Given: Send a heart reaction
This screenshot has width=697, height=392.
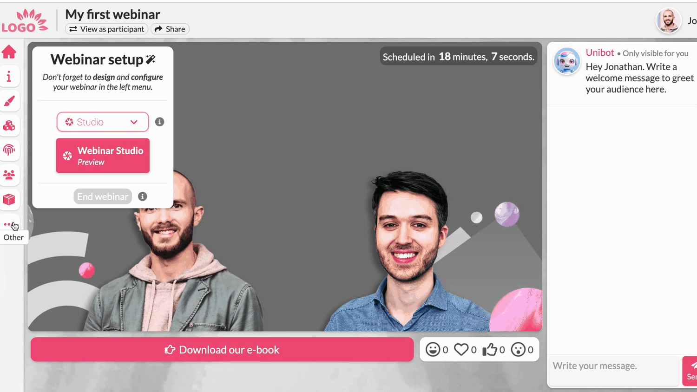Looking at the screenshot, I should coord(461,349).
